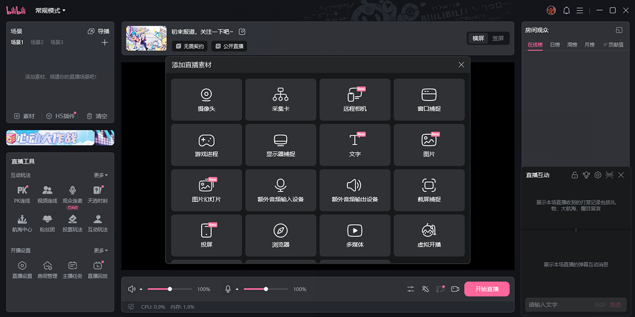Select the 日榜 tab
The height and width of the screenshot is (317, 635).
pos(555,45)
